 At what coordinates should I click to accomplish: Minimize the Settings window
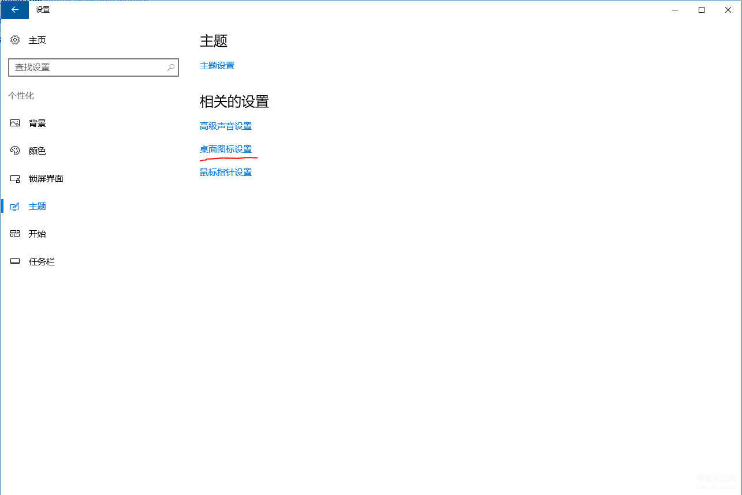(x=675, y=10)
